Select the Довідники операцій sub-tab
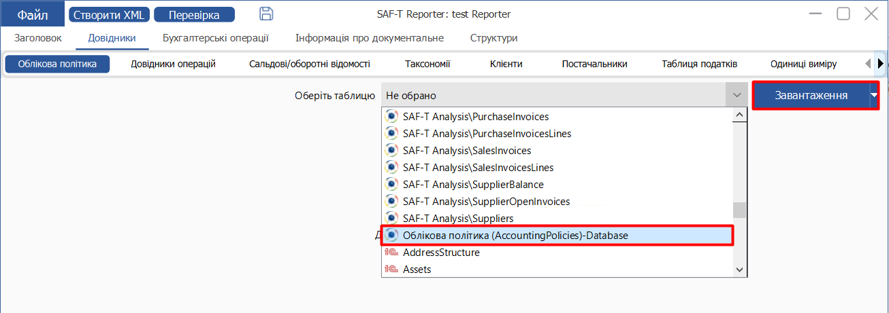889x313 pixels. coord(173,64)
